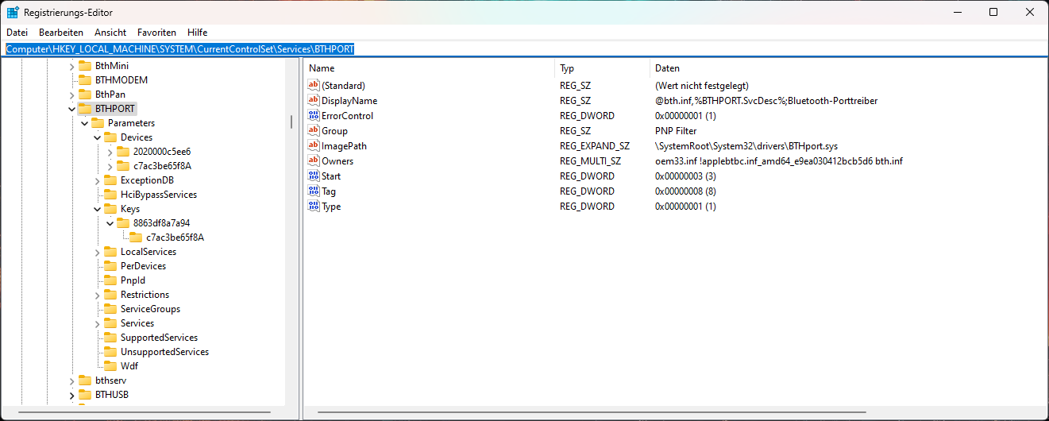Click the Parameters folder icon
Screen dimensions: 1049x421
tap(98, 123)
